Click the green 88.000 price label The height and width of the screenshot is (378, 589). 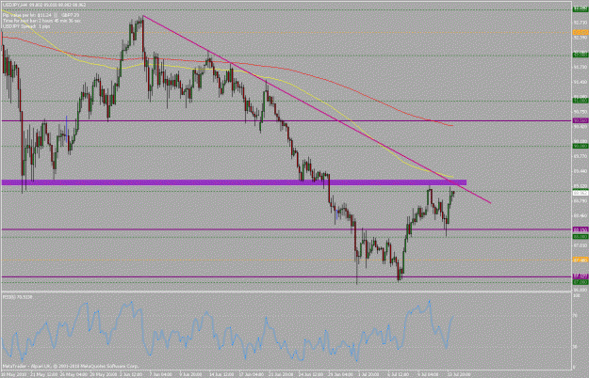click(581, 237)
